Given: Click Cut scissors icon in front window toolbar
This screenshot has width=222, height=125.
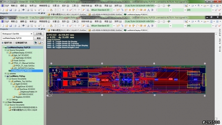Looking at the screenshot, I should pos(44,26).
